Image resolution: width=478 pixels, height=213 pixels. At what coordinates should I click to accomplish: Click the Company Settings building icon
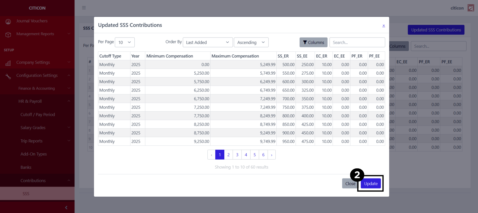[x=8, y=63]
